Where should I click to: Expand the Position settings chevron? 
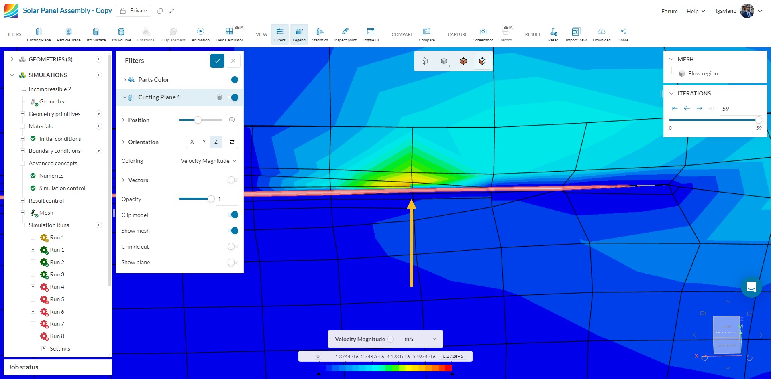(x=124, y=120)
